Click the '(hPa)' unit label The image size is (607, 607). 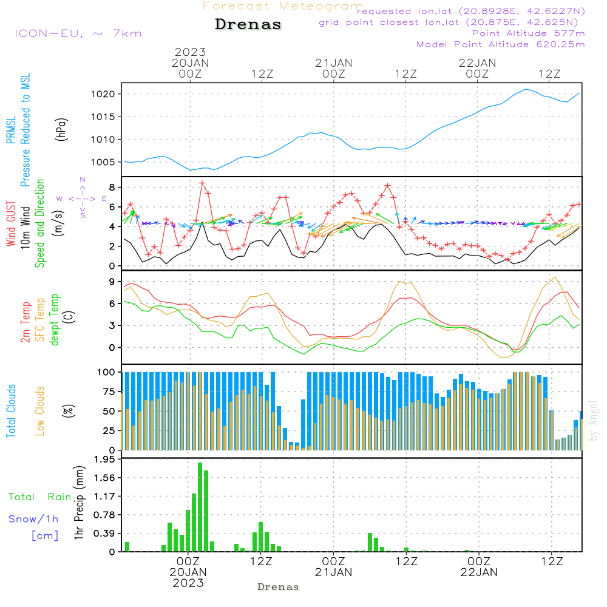click(x=61, y=129)
